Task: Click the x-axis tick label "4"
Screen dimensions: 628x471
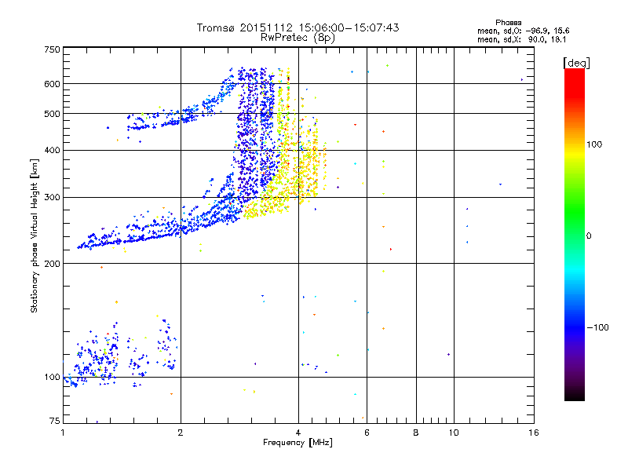Action: (298, 433)
